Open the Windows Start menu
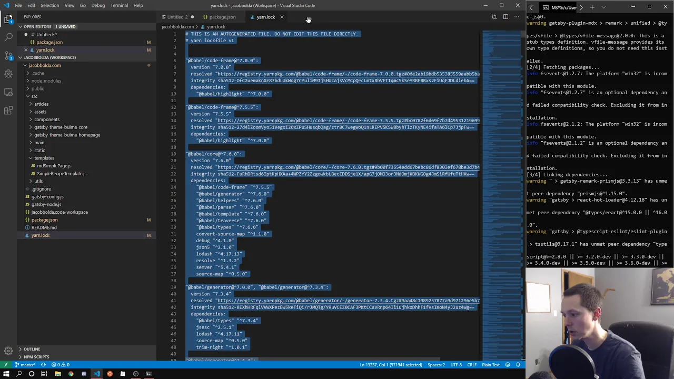The width and height of the screenshot is (674, 379). 6,374
